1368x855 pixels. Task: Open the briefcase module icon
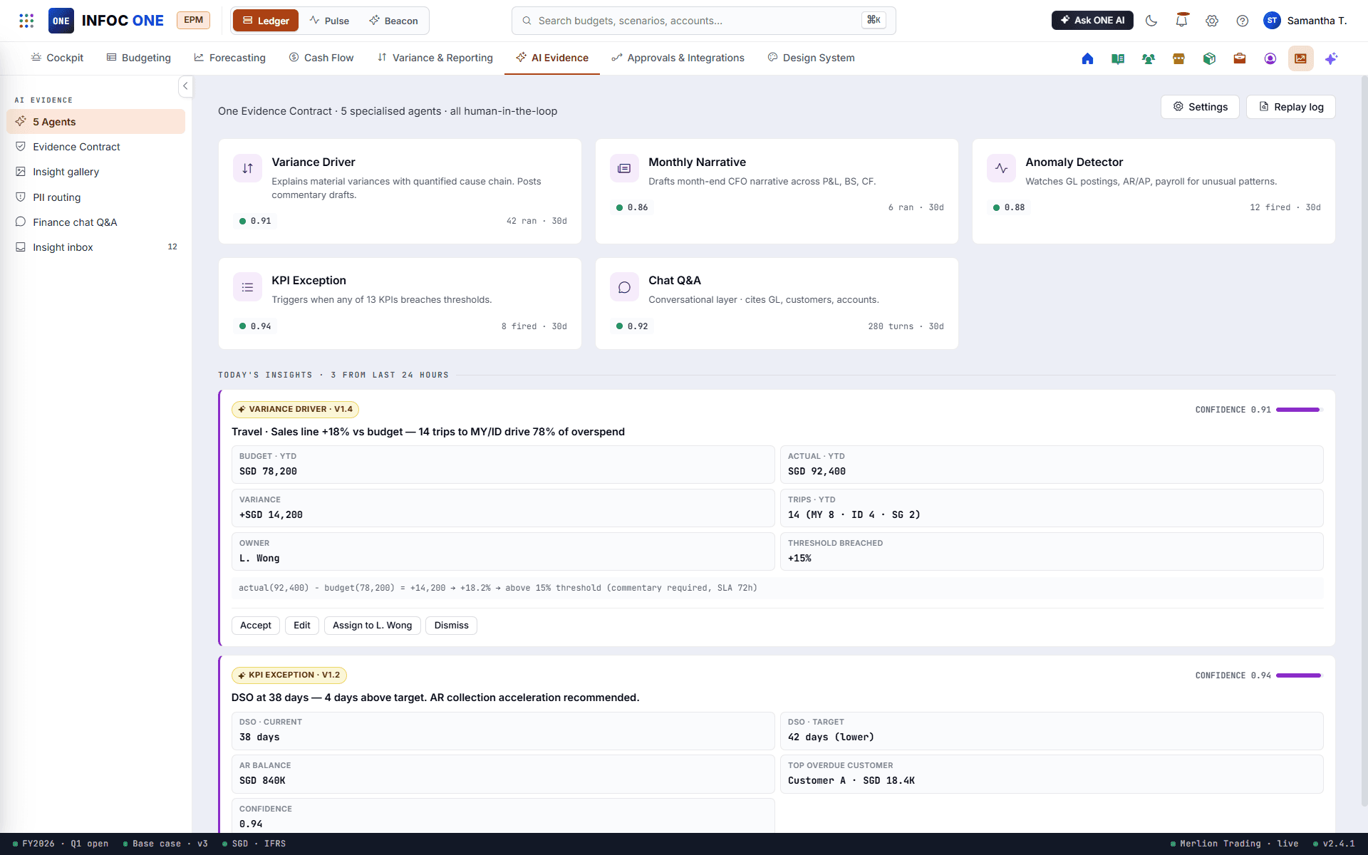pos(1240,58)
